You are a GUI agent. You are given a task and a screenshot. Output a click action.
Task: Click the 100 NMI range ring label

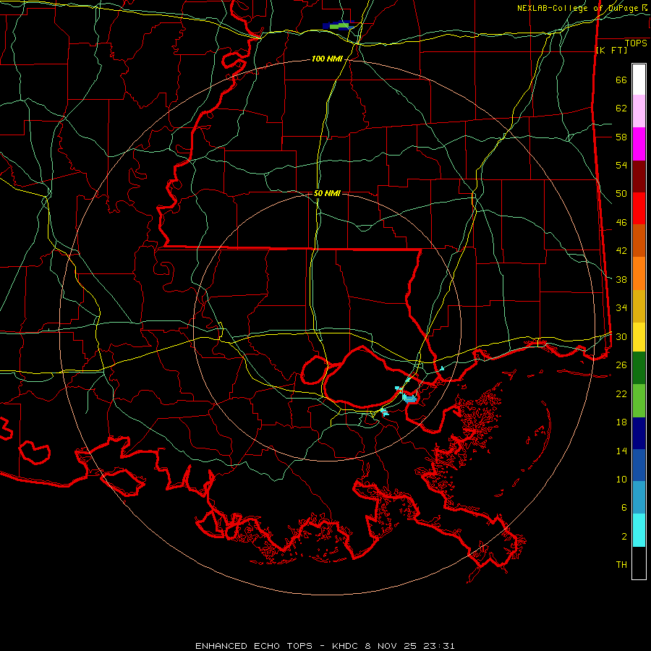pos(327,59)
